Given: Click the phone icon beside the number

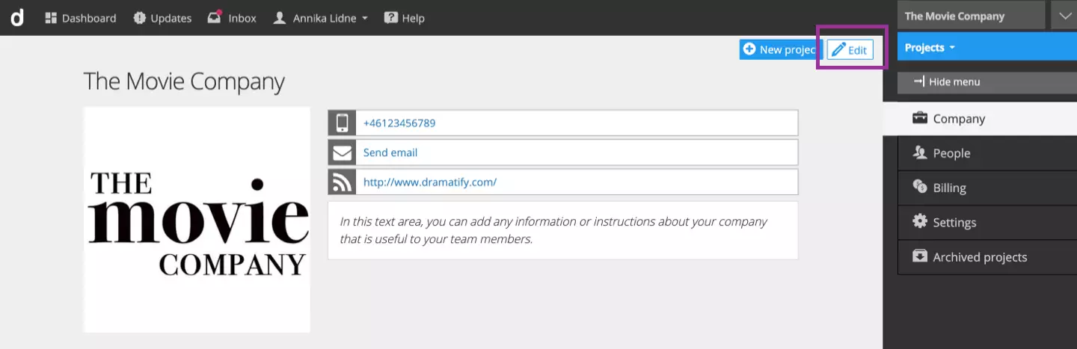Looking at the screenshot, I should (x=342, y=123).
